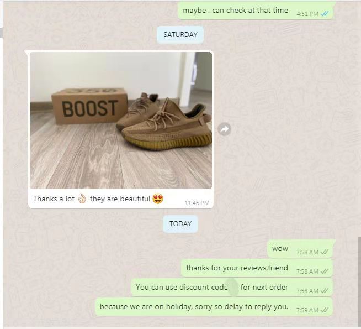Select the 'thanks for your reviews,friend' message
The height and width of the screenshot is (329, 361).
(257, 268)
